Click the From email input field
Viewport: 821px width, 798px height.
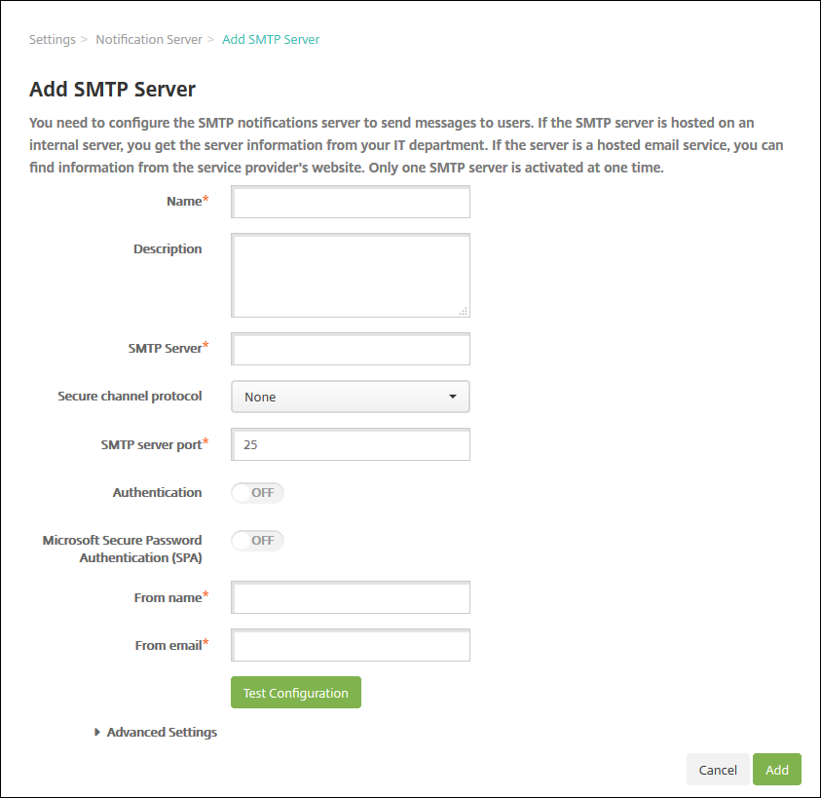351,645
